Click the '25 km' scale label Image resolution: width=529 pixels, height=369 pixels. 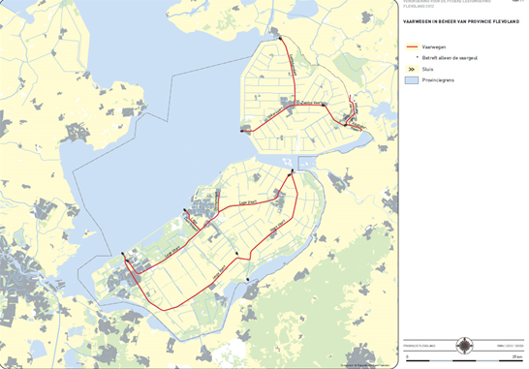[x=517, y=356]
